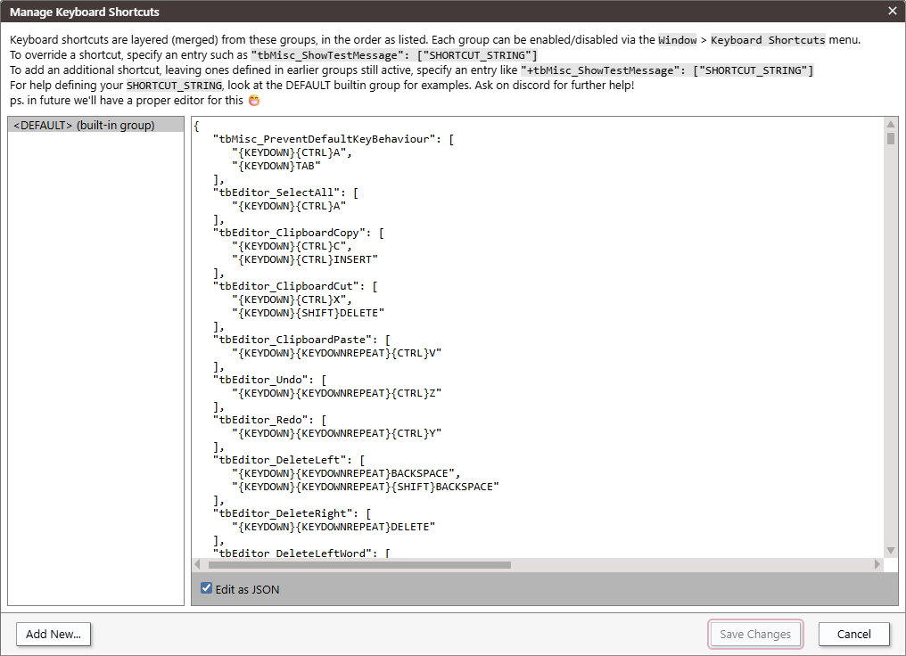This screenshot has height=656, width=906.
Task: Click the horizontal scrollbar right arrow
Action: [x=877, y=565]
